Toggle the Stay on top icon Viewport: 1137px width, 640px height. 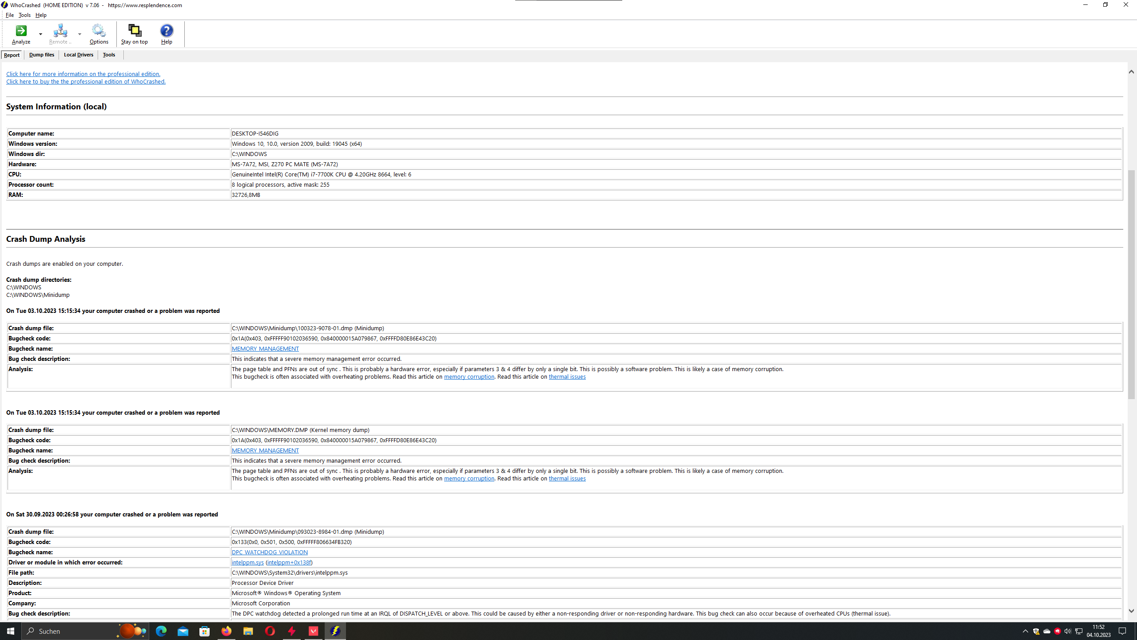[134, 31]
